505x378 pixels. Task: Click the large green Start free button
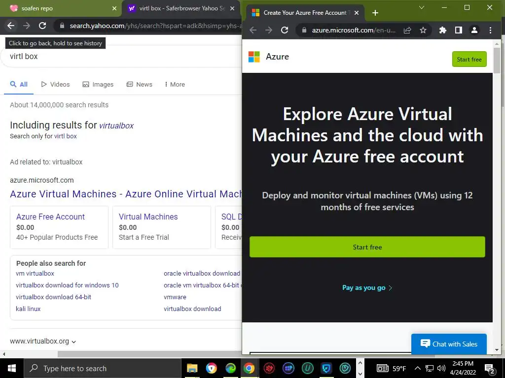pos(367,247)
